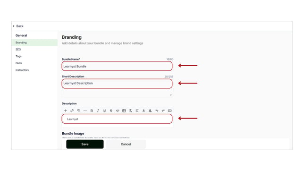Viewport: 304px width, 171px height.
Task: Redo edit in description editor
Action: tap(163, 111)
